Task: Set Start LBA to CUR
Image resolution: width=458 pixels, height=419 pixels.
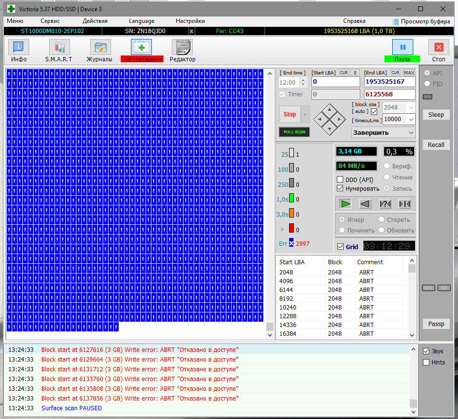Action: pyautogui.click(x=344, y=73)
